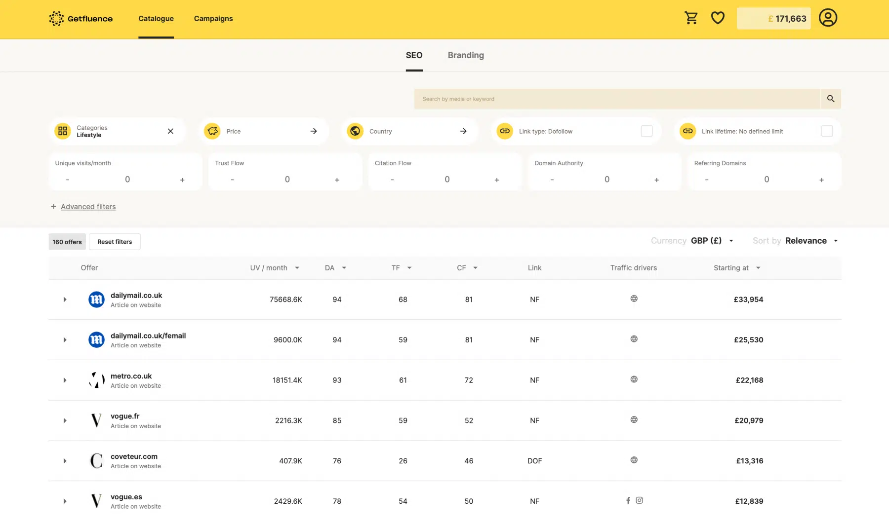Remove the Lifestyle category filter
Screen dimensions: 889x521
click(170, 131)
